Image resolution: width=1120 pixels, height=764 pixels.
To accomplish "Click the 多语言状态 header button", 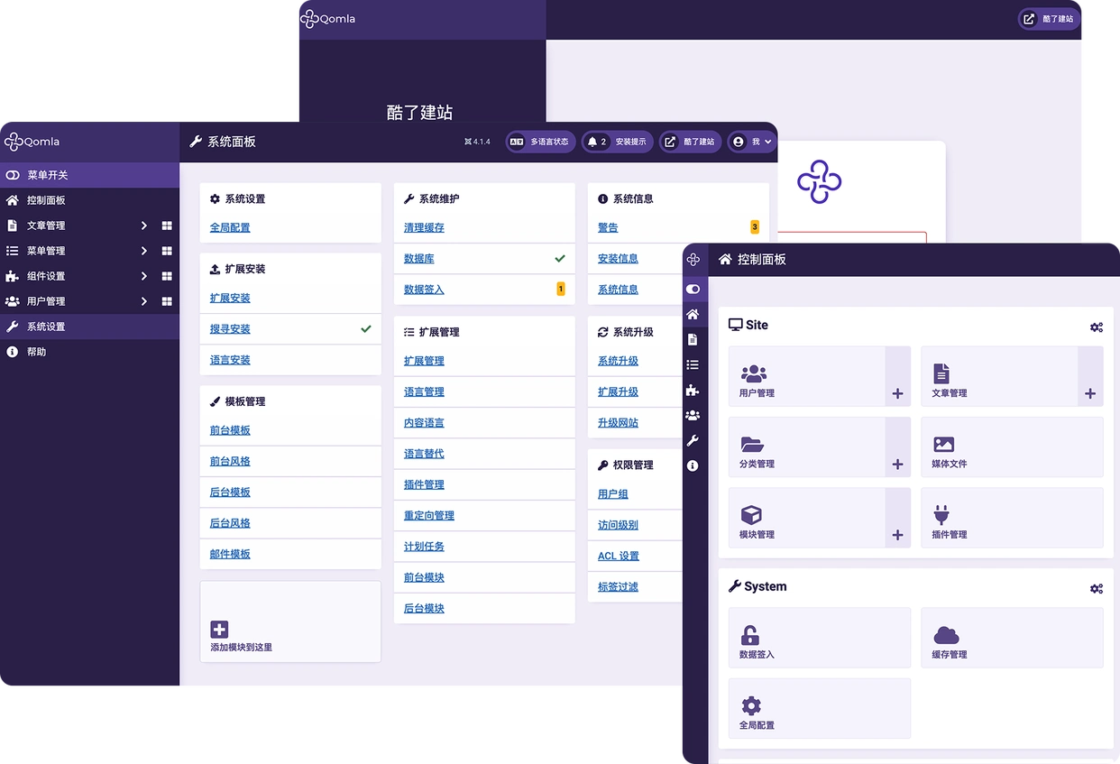I will click(540, 142).
